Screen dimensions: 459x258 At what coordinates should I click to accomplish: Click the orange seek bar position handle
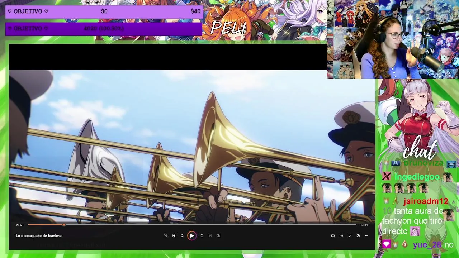click(64, 225)
